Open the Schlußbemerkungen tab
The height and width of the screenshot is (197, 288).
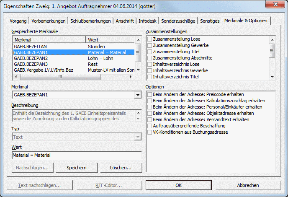coord(90,21)
